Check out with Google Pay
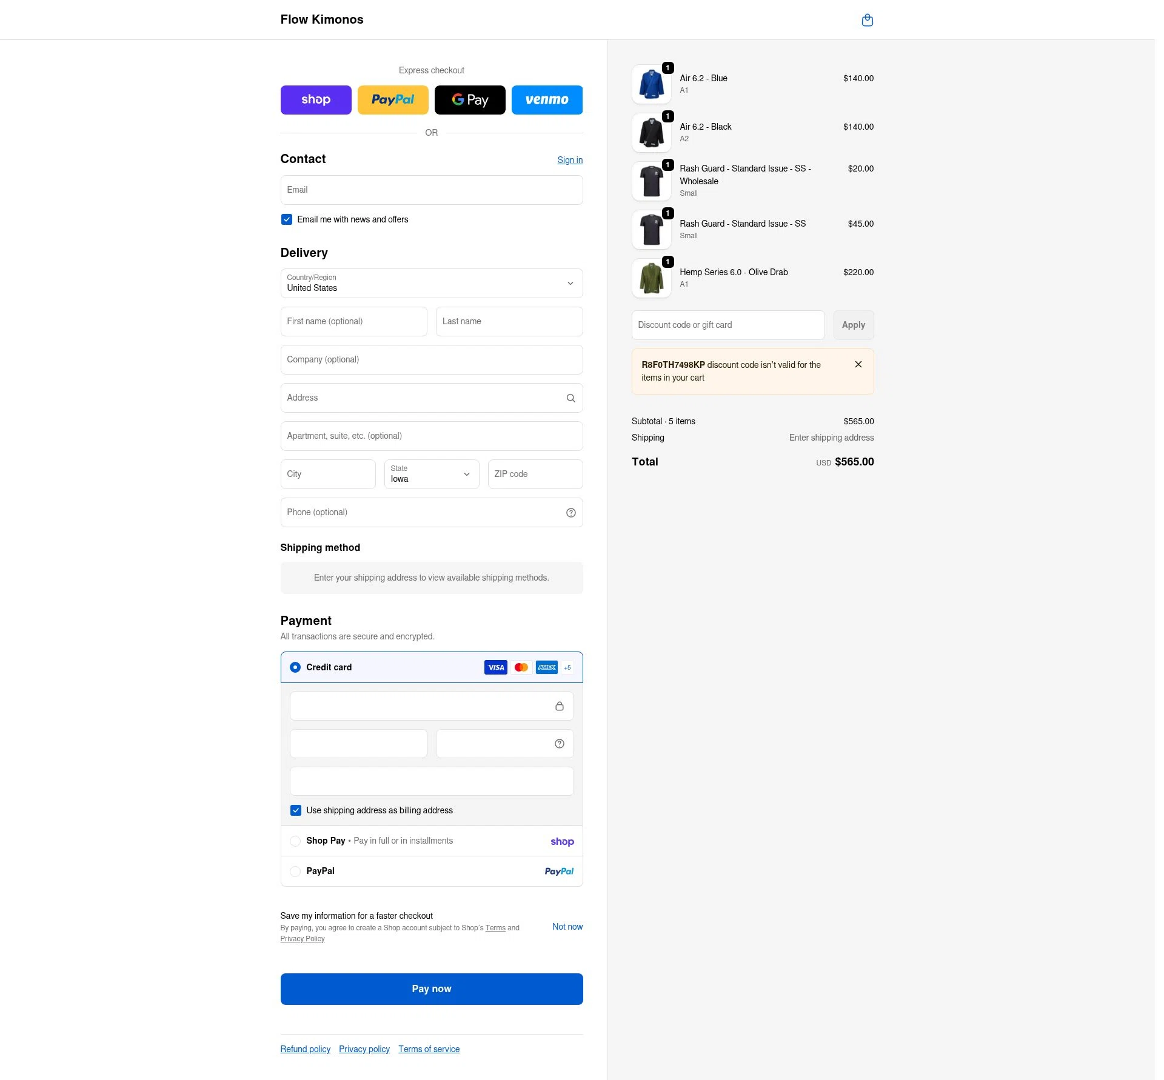 tap(470, 100)
